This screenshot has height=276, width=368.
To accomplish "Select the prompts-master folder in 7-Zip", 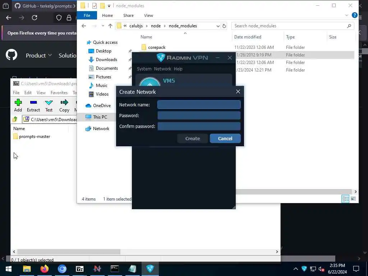I will click(x=32, y=136).
